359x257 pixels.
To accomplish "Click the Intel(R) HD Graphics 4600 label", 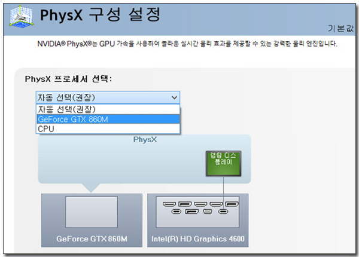I will point(198,239).
